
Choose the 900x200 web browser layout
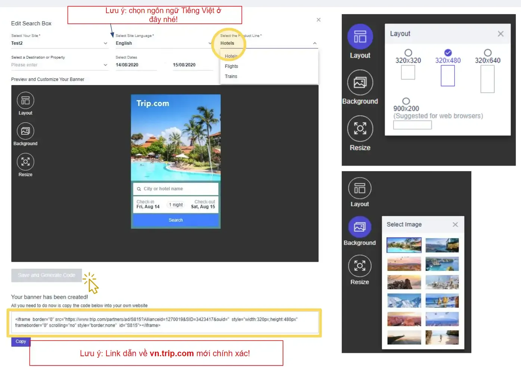[x=406, y=101]
